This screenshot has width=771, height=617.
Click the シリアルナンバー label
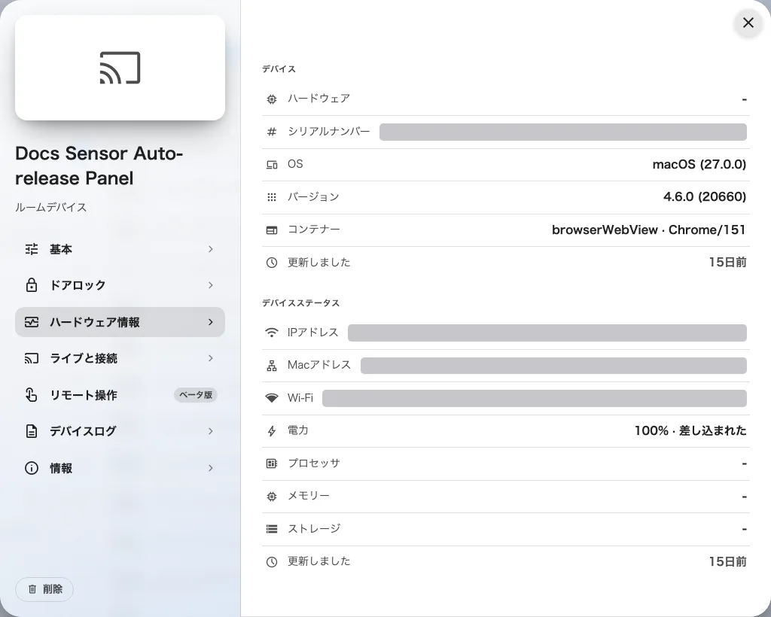tap(328, 131)
